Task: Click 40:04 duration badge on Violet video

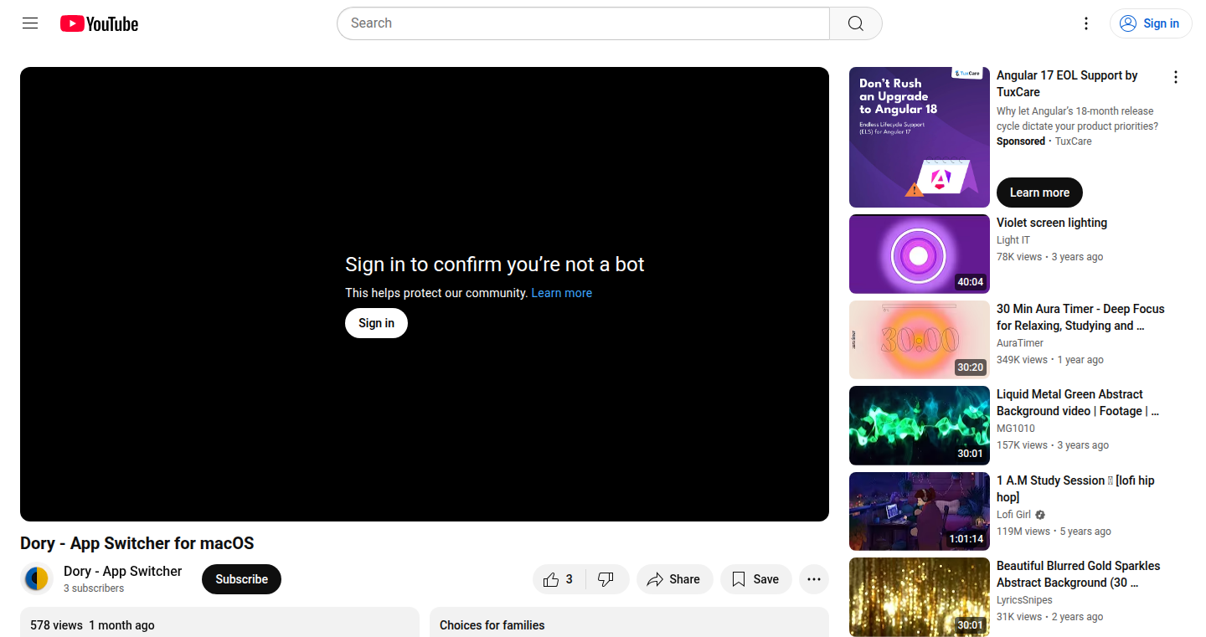Action: [x=971, y=282]
